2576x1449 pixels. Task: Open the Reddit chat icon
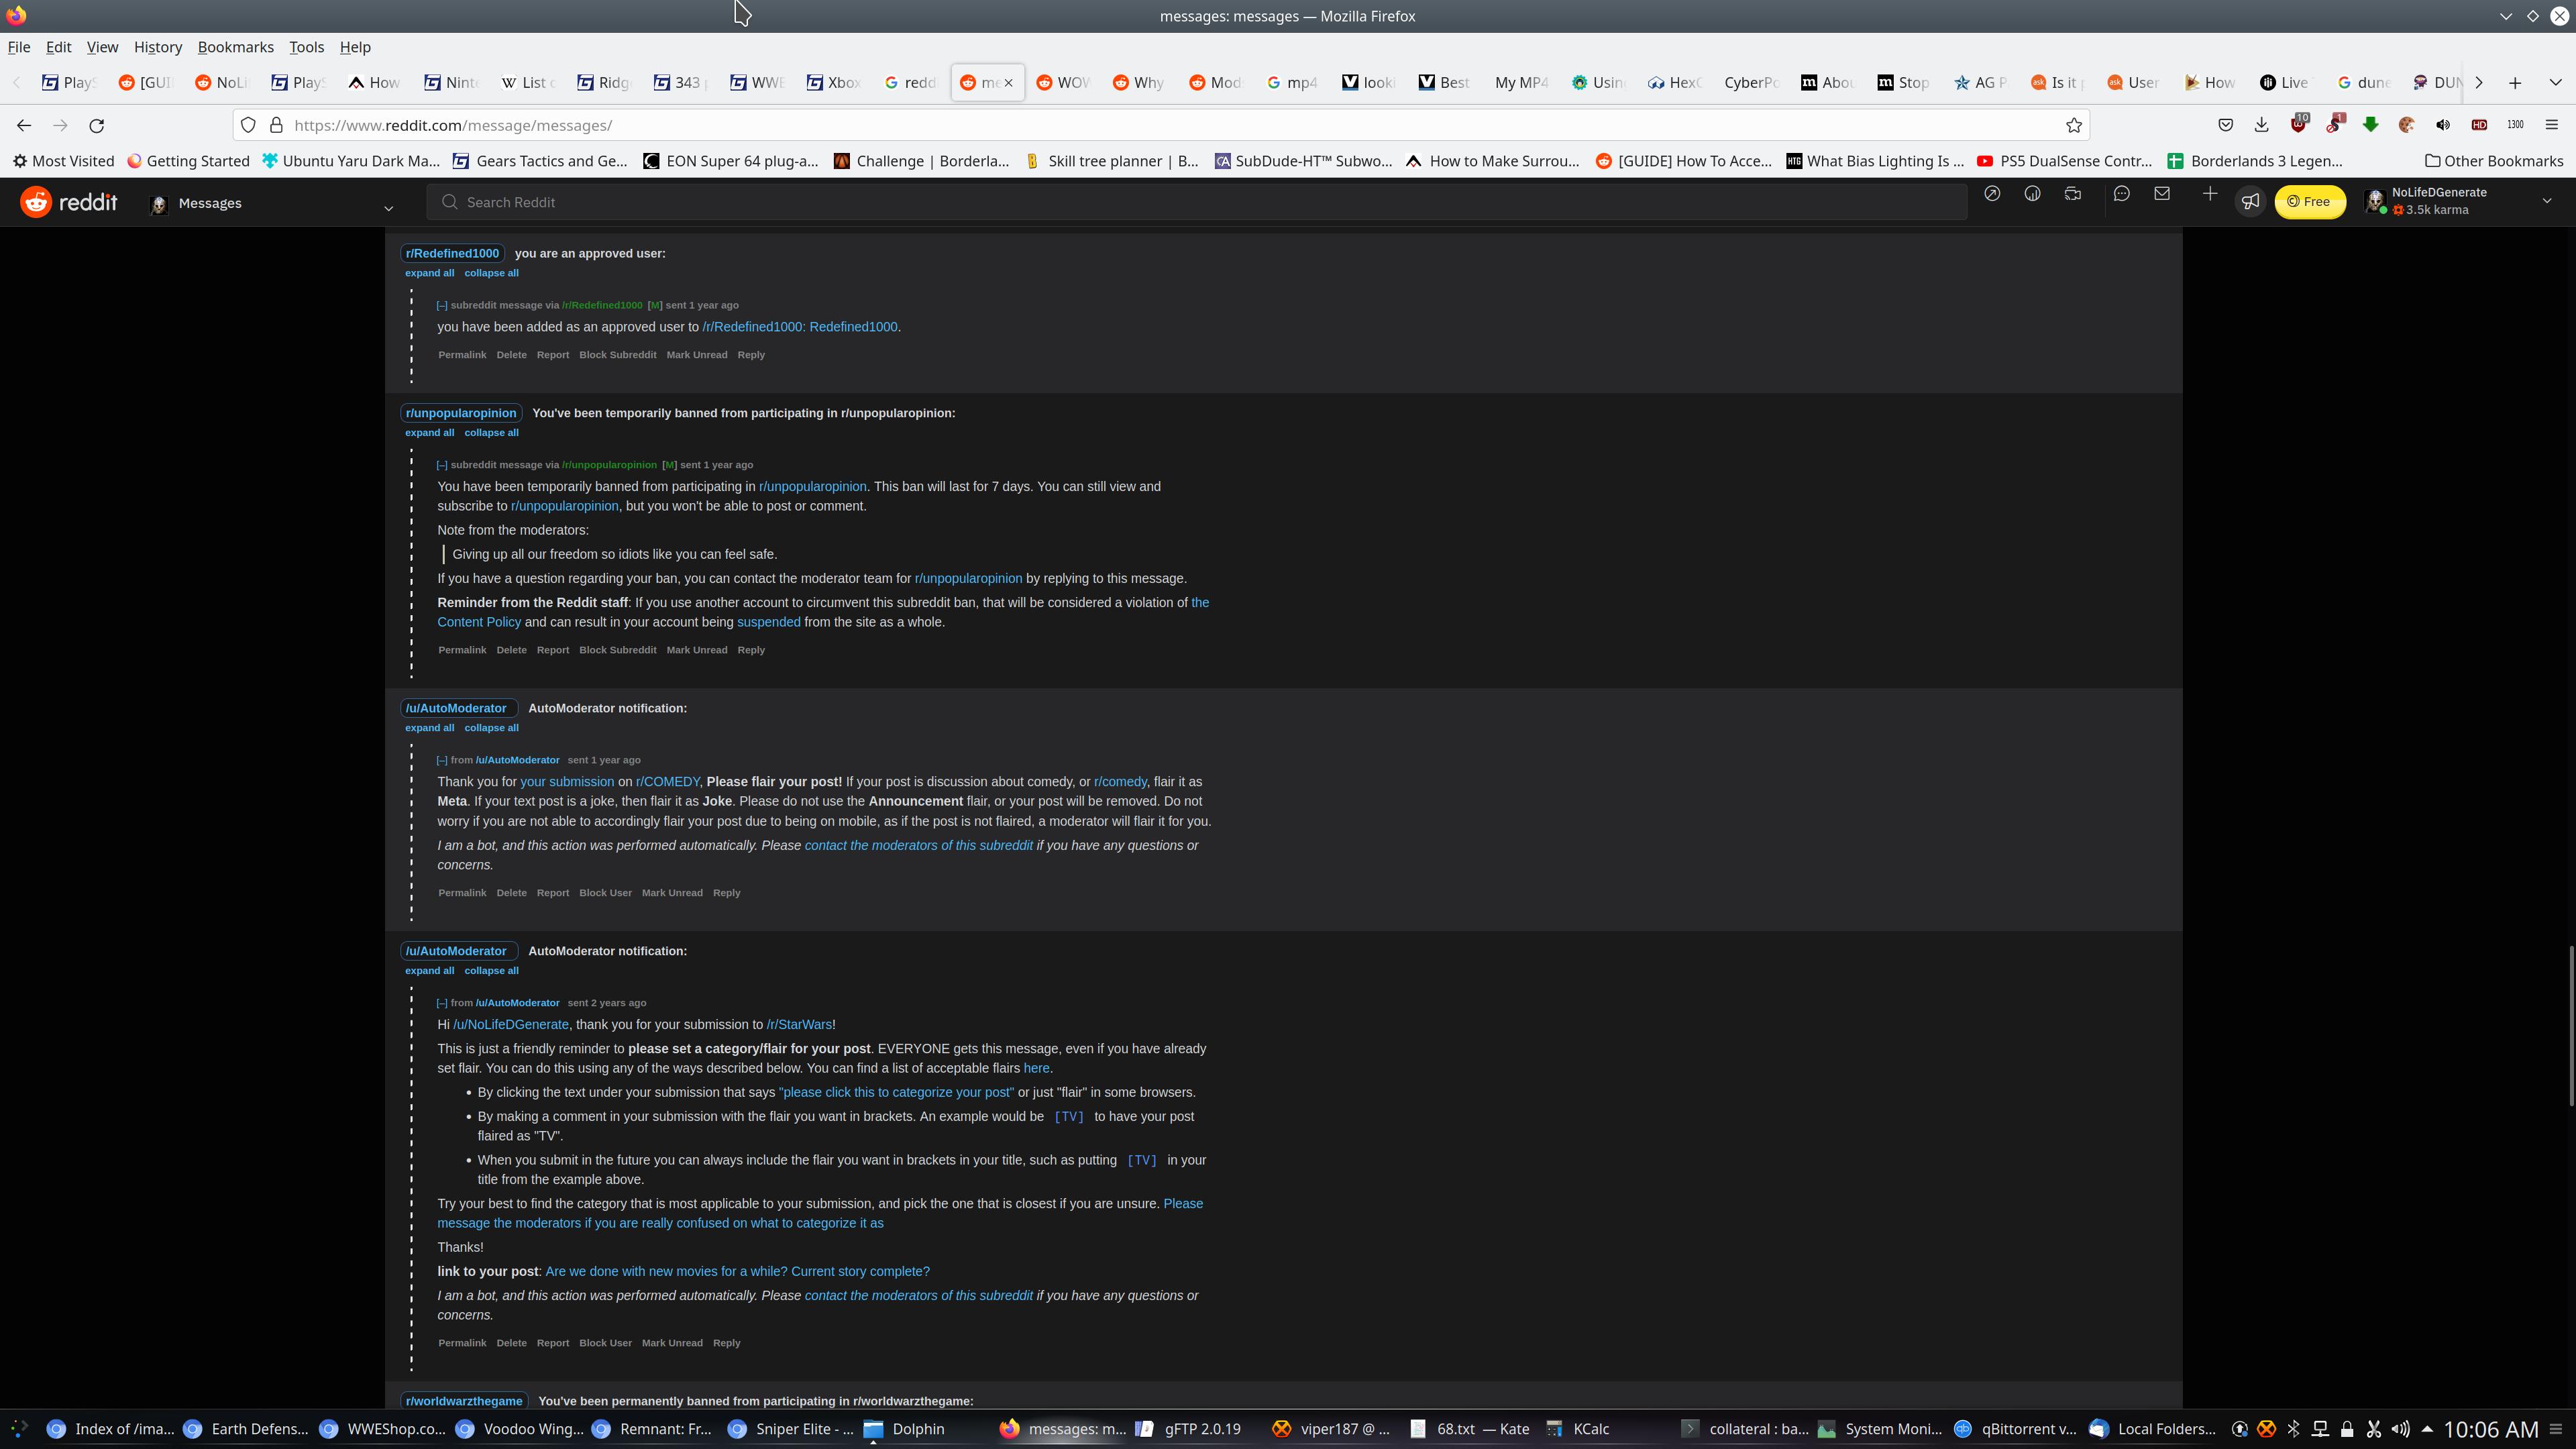point(2121,194)
